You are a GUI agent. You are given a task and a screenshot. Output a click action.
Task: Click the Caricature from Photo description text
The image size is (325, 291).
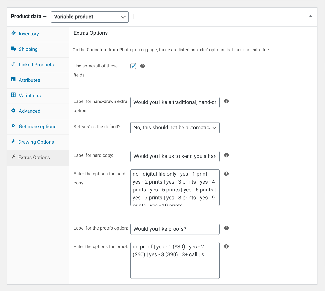coord(171,50)
